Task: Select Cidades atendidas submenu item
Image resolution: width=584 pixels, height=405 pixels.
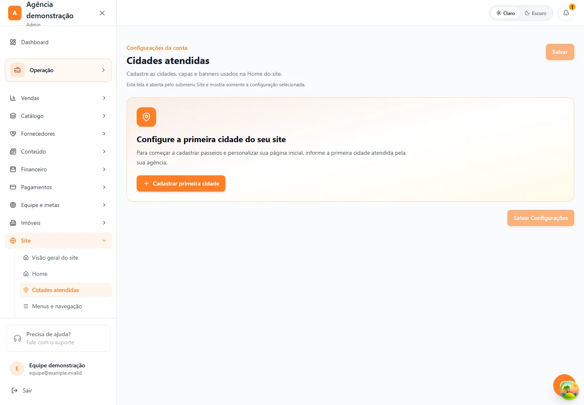Action: [66, 290]
